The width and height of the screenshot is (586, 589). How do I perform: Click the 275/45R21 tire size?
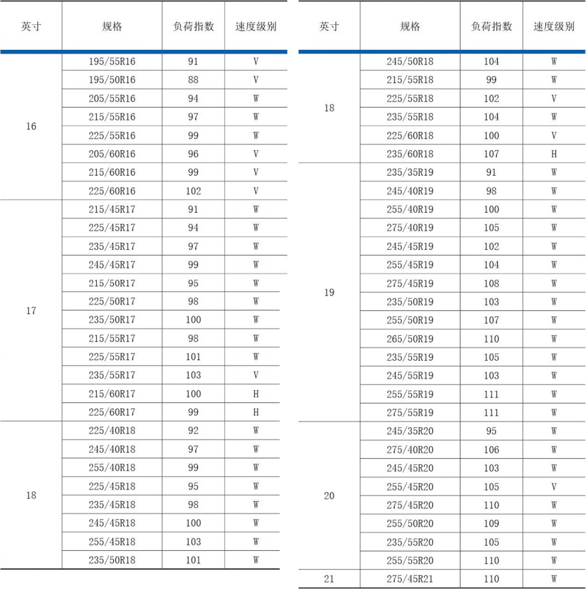[x=410, y=579]
